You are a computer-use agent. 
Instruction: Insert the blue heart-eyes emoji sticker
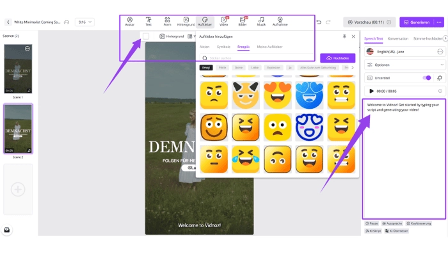pos(309,95)
